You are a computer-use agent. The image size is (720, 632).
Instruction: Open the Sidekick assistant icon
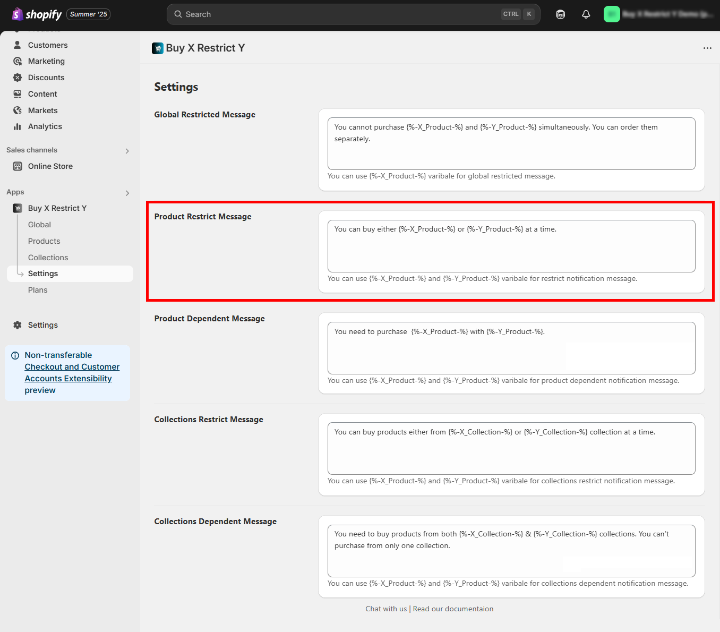tap(560, 14)
